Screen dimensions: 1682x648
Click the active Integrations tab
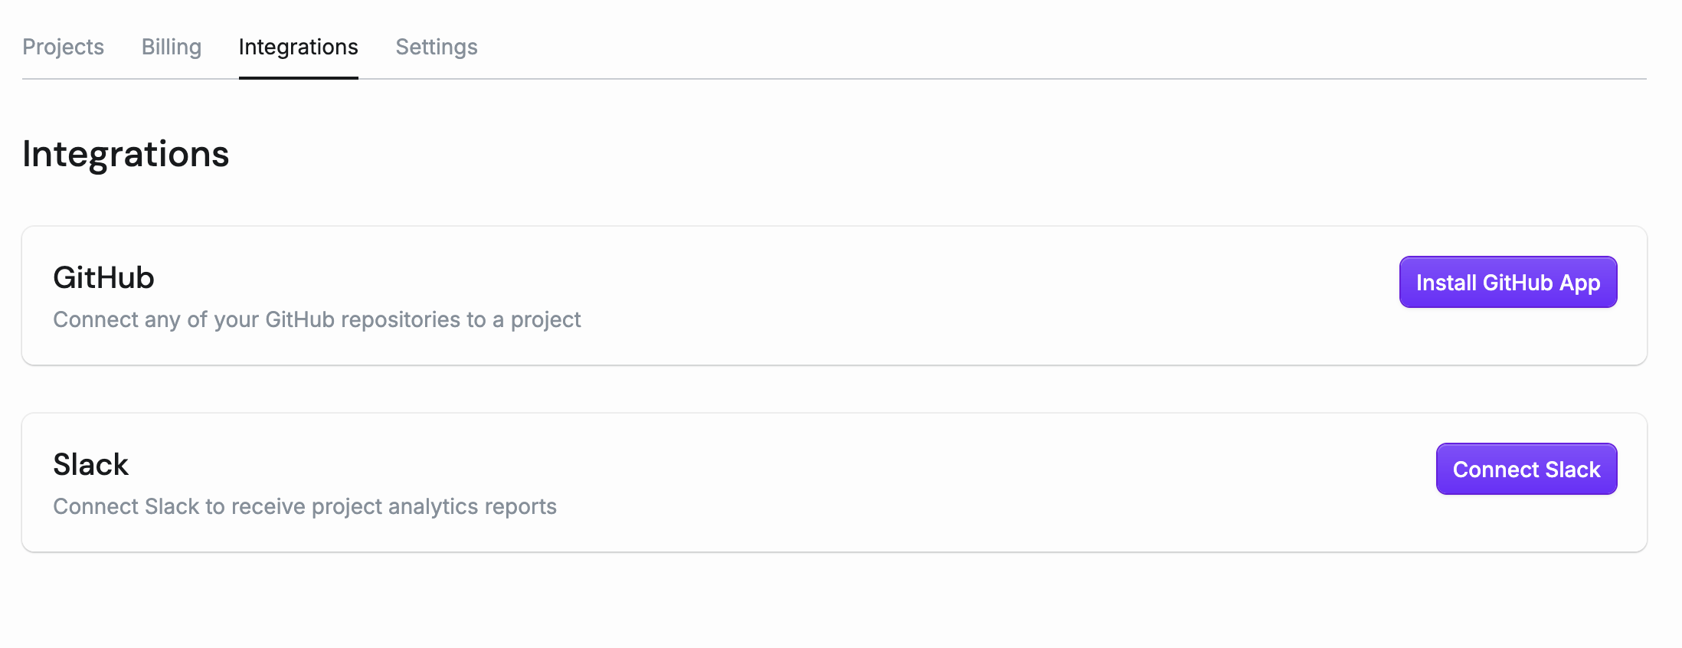[299, 47]
